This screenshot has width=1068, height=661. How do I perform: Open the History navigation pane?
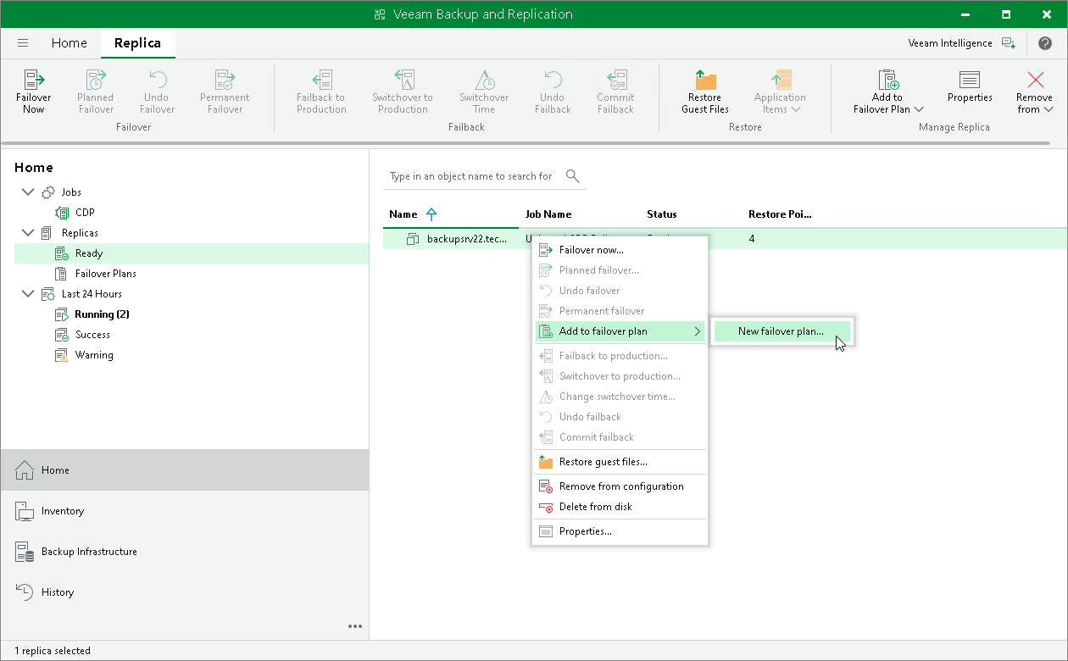coord(185,592)
